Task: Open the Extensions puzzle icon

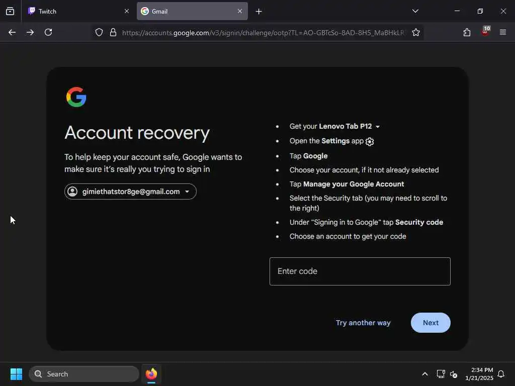Action: point(467,32)
